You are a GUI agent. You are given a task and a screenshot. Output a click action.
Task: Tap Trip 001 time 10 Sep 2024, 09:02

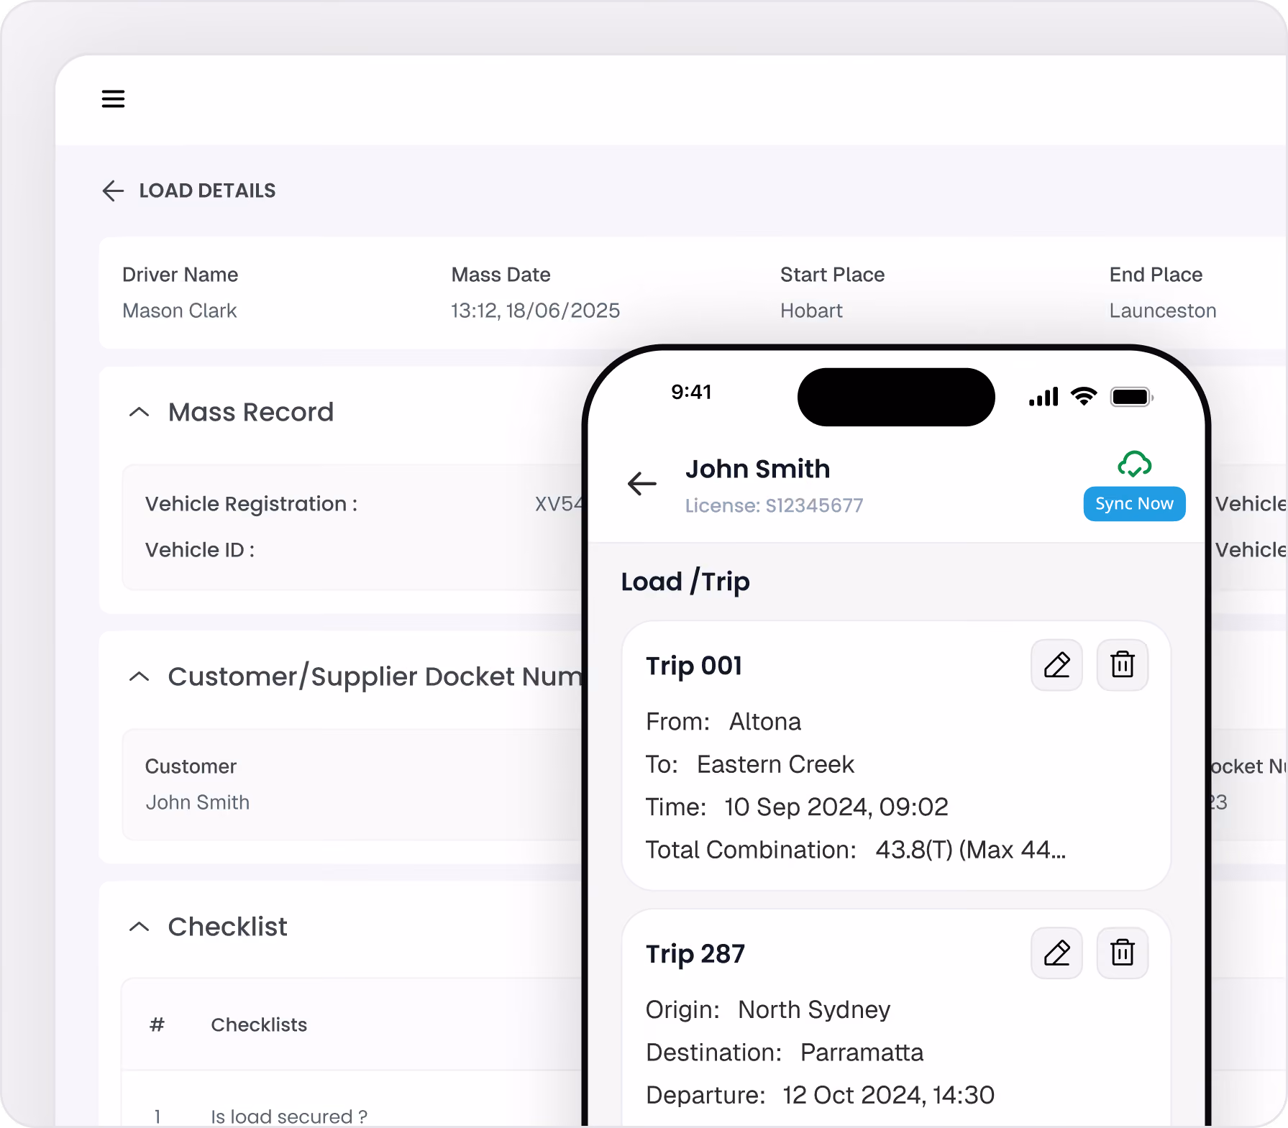click(x=797, y=807)
